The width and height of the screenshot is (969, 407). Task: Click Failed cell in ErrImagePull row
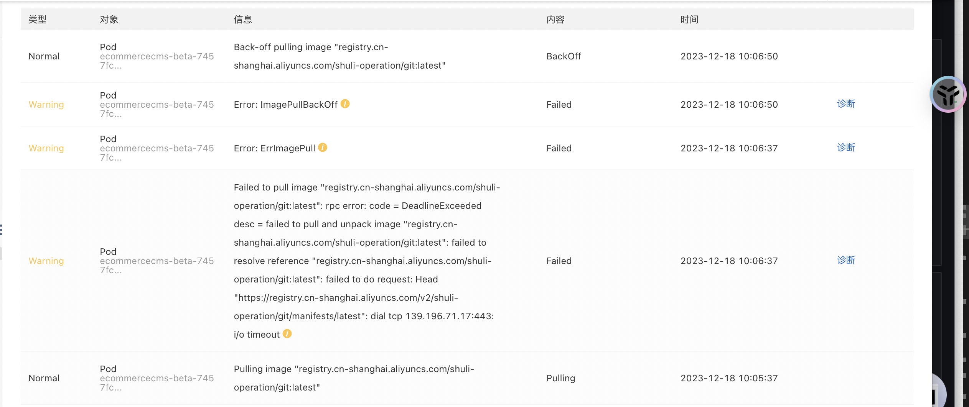(x=559, y=148)
